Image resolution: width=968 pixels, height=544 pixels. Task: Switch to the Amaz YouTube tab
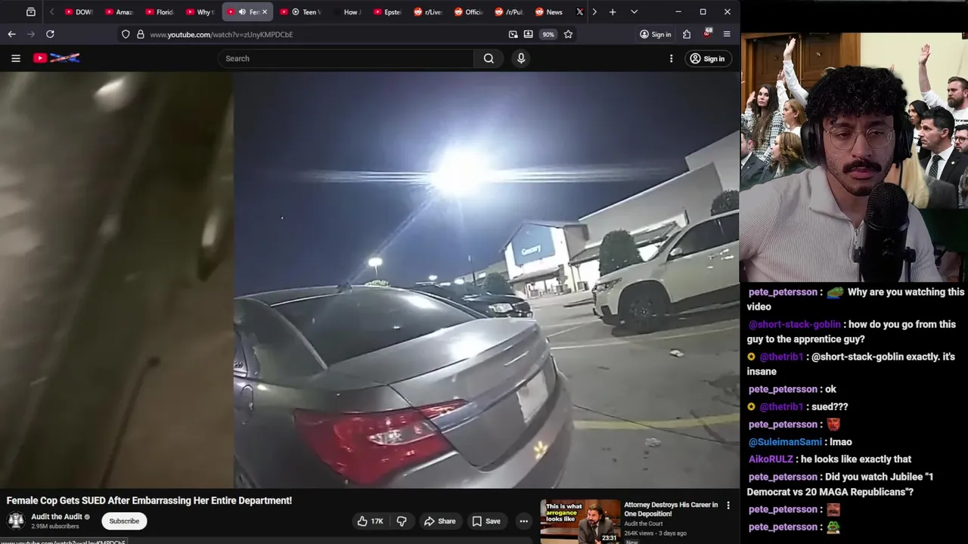(x=119, y=12)
